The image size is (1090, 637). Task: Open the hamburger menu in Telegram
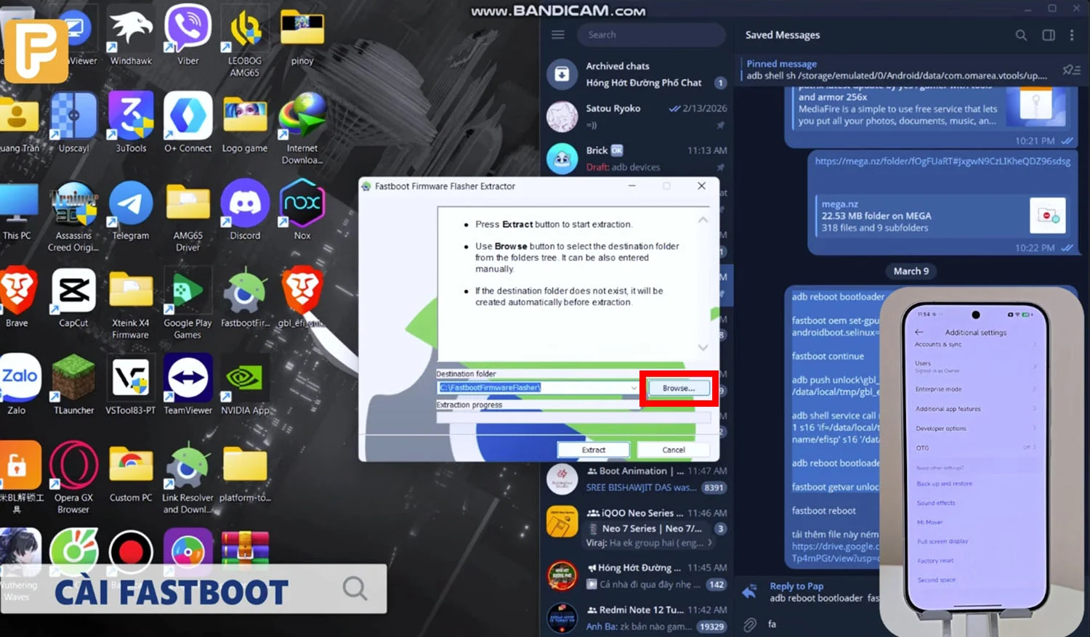point(558,34)
